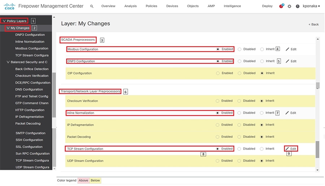Screen dimensions: 325x186
Task: Select SSL Configuration in the sidebar
Action: pos(29,147)
